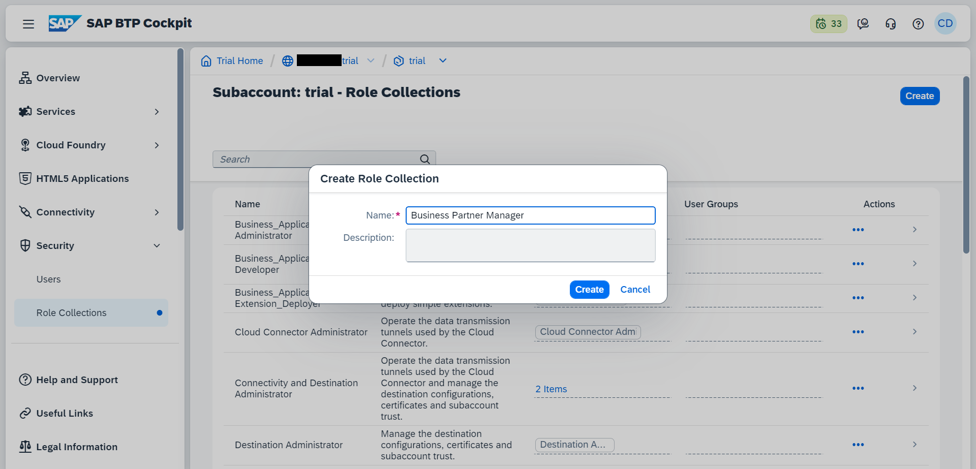Viewport: 976px width, 469px height.
Task: Open the 2 Items roles link
Action: pos(551,389)
